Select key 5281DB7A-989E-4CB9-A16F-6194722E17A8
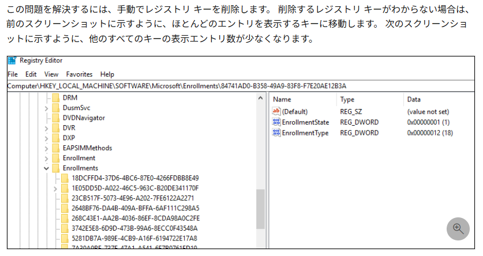Image resolution: width=483 pixels, height=256 pixels. (134, 239)
